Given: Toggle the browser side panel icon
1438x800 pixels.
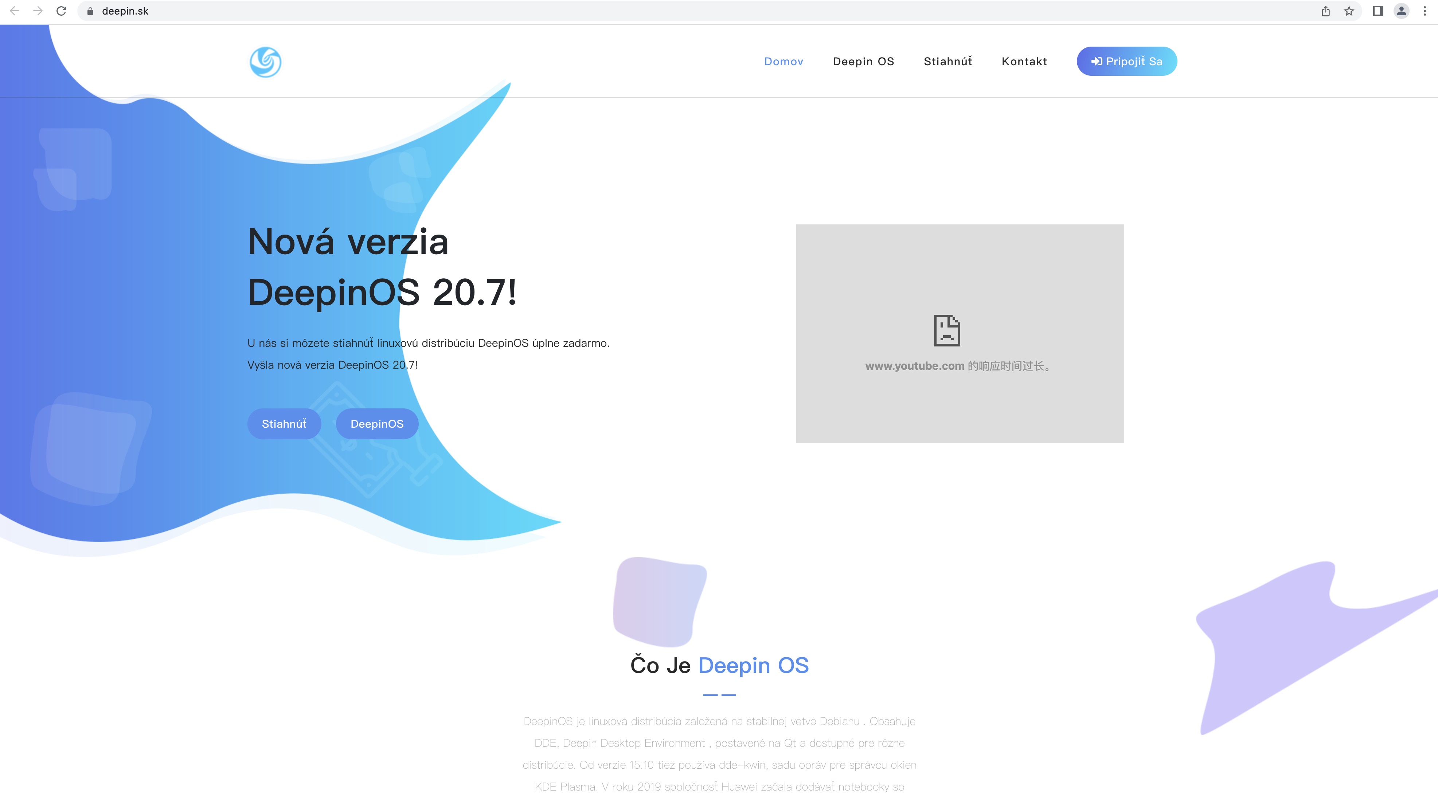Looking at the screenshot, I should pos(1378,11).
